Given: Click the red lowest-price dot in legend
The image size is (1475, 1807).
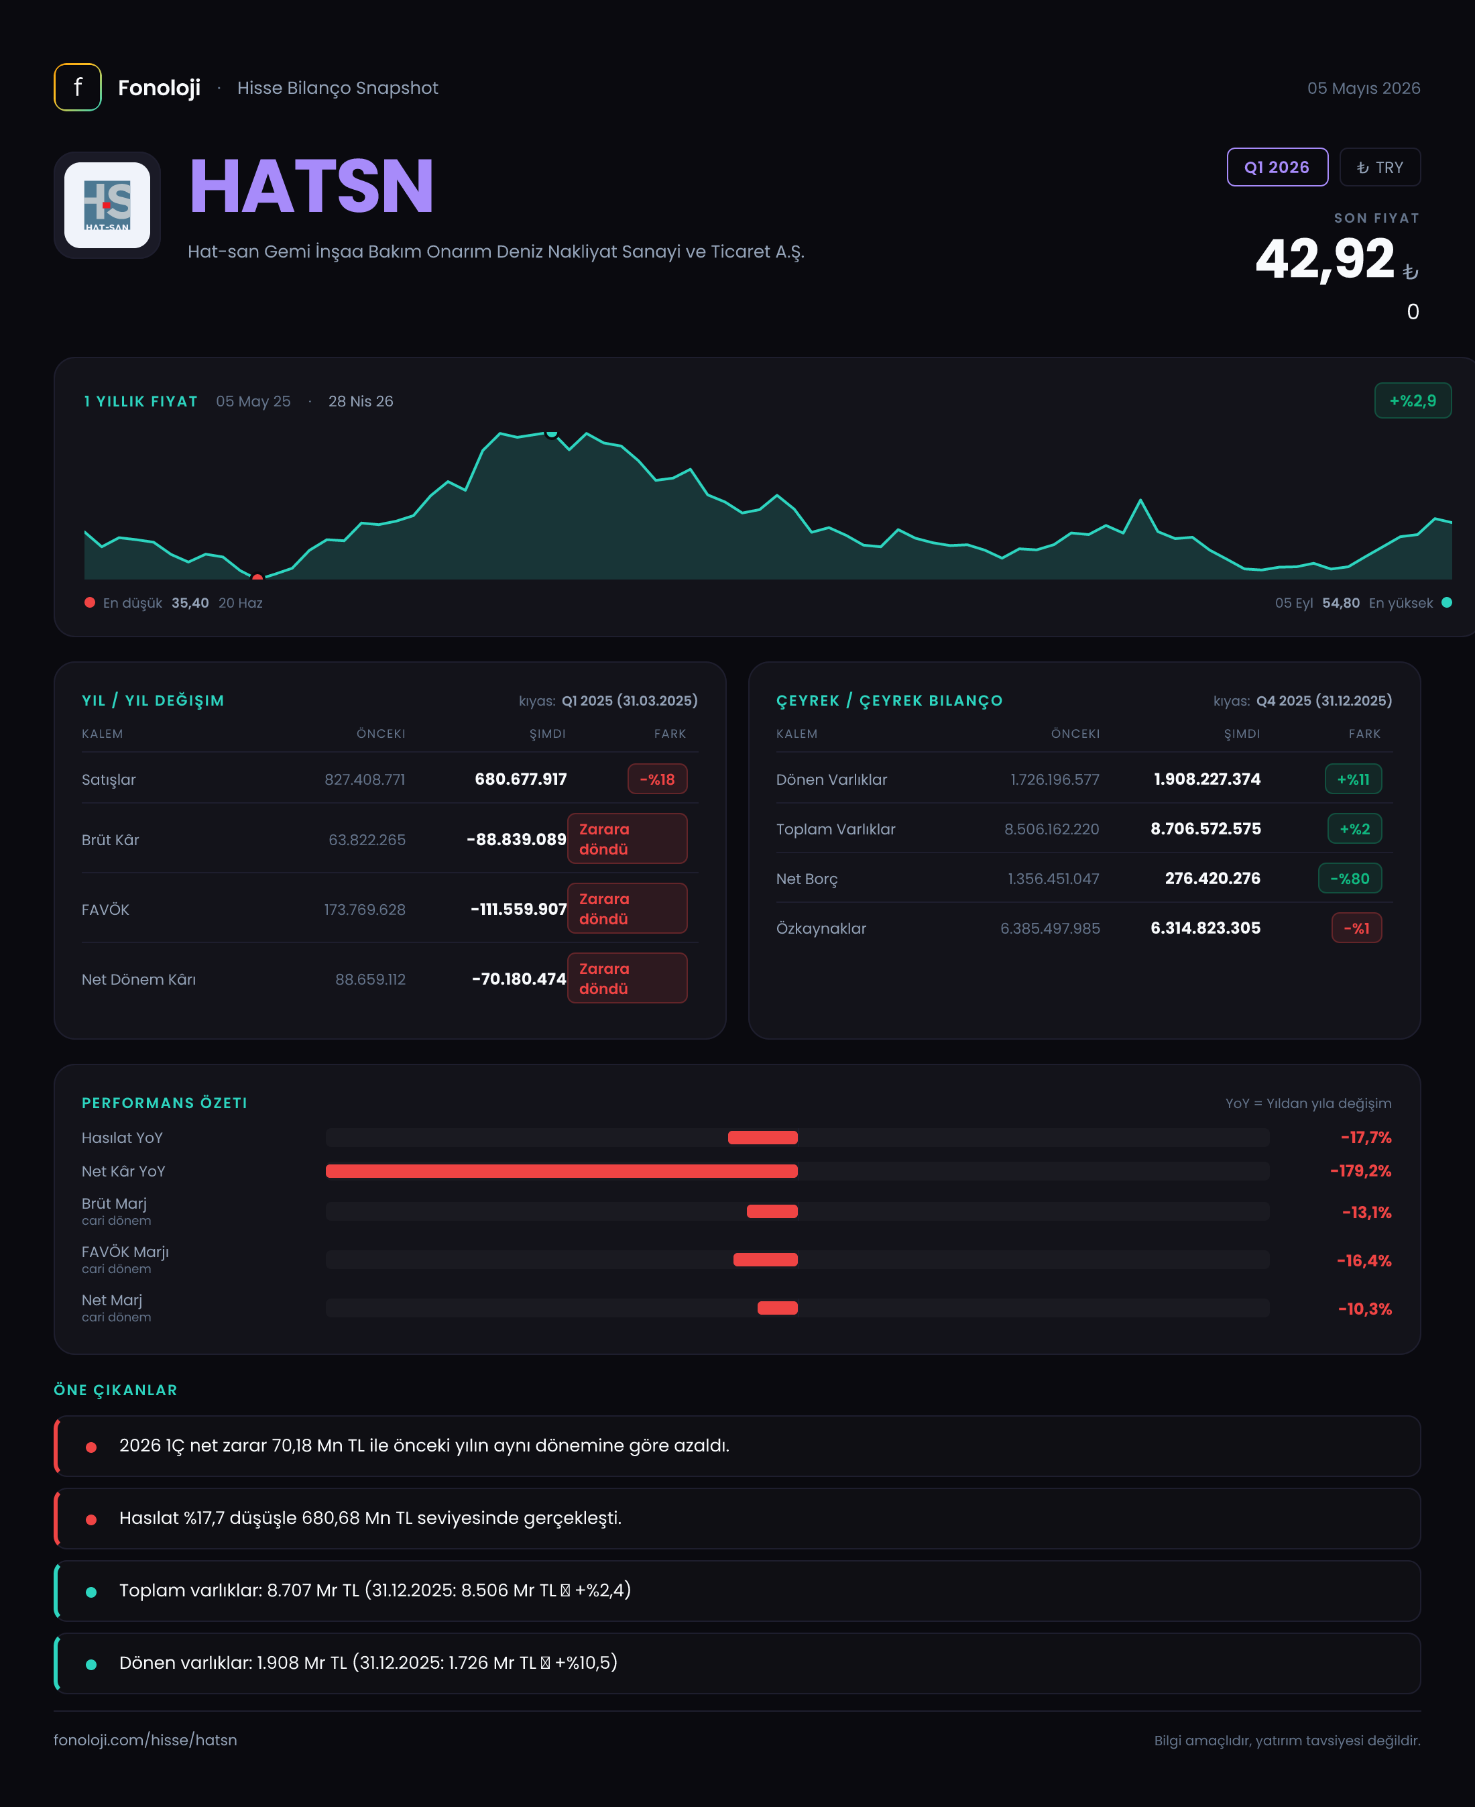Looking at the screenshot, I should 89,602.
